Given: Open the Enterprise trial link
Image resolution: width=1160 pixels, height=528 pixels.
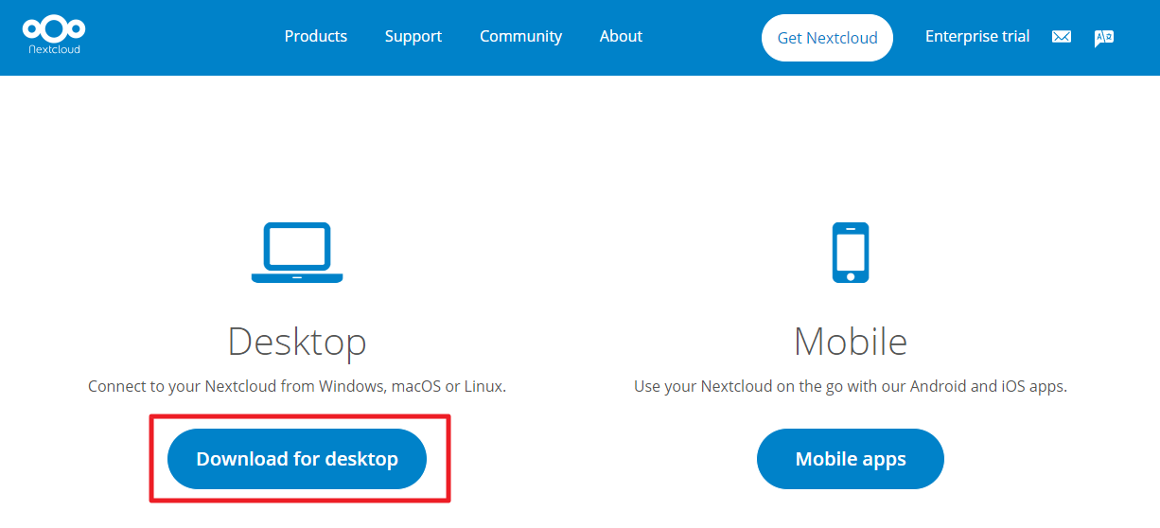Looking at the screenshot, I should (977, 36).
